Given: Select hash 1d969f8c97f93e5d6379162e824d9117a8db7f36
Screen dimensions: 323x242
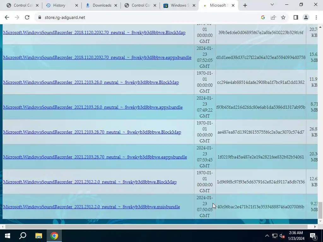Looking at the screenshot, I should pyautogui.click(x=261, y=182).
